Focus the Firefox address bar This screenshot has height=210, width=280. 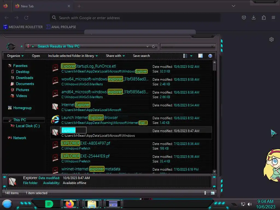click(135, 18)
